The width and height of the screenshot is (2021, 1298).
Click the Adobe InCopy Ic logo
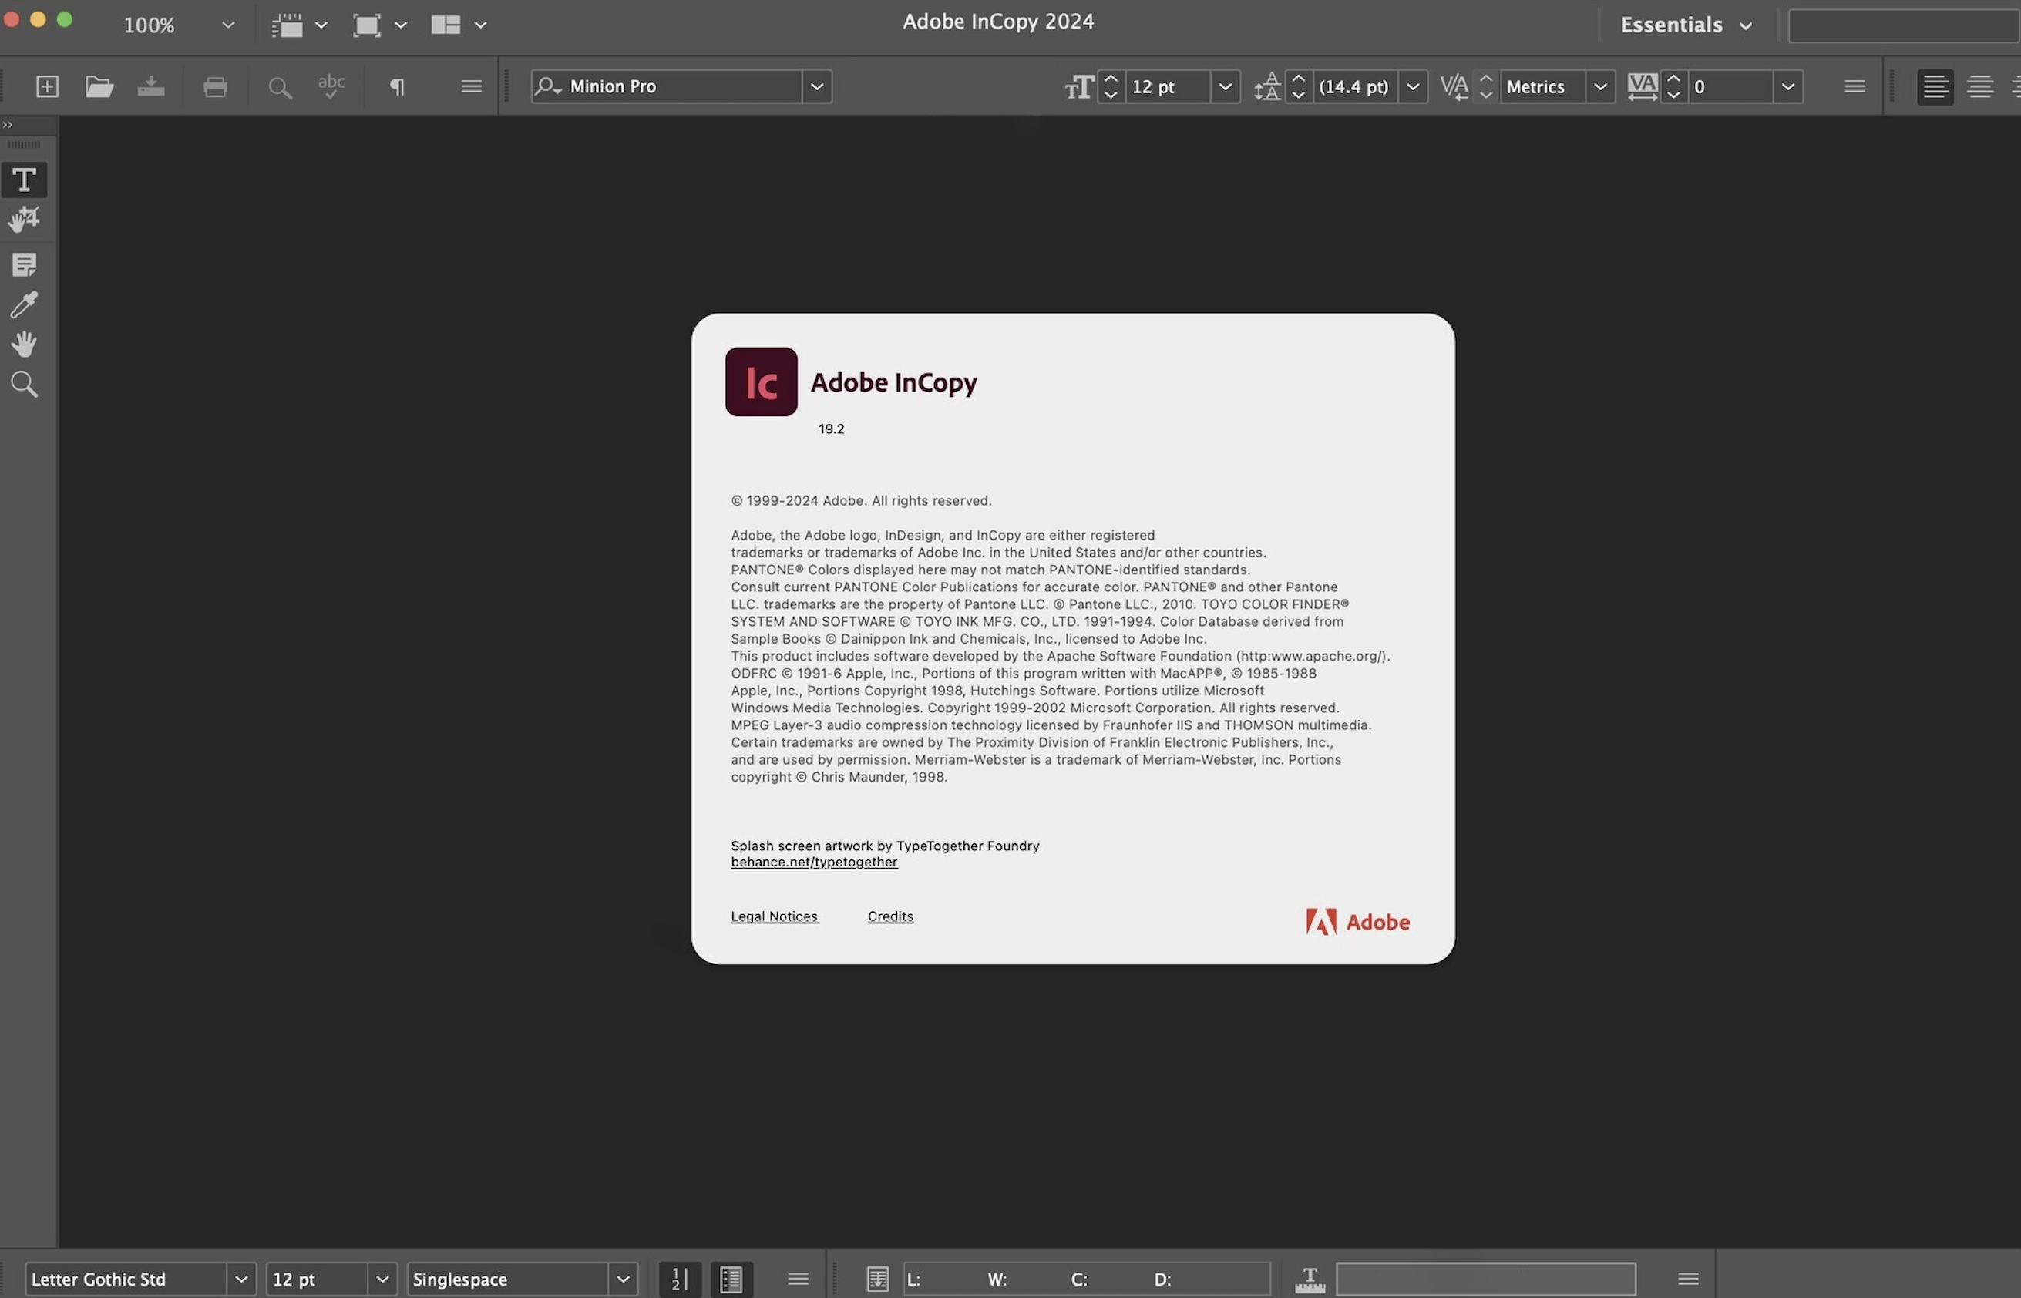[x=761, y=382]
